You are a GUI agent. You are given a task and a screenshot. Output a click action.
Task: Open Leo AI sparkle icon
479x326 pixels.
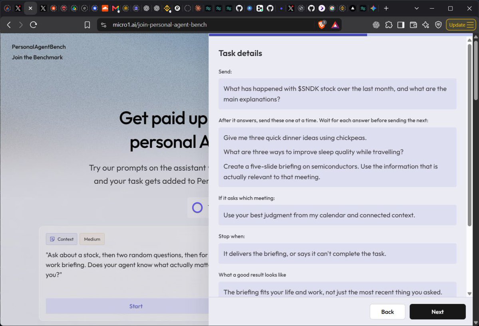pos(425,25)
